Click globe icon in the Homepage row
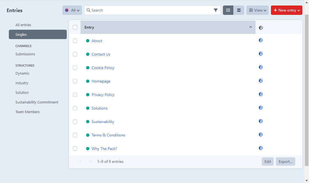This screenshot has width=309, height=183. tap(261, 81)
